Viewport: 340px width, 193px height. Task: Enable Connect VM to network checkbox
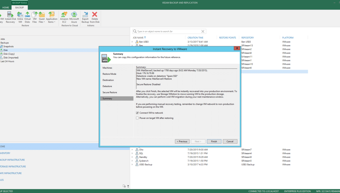pos(137,113)
